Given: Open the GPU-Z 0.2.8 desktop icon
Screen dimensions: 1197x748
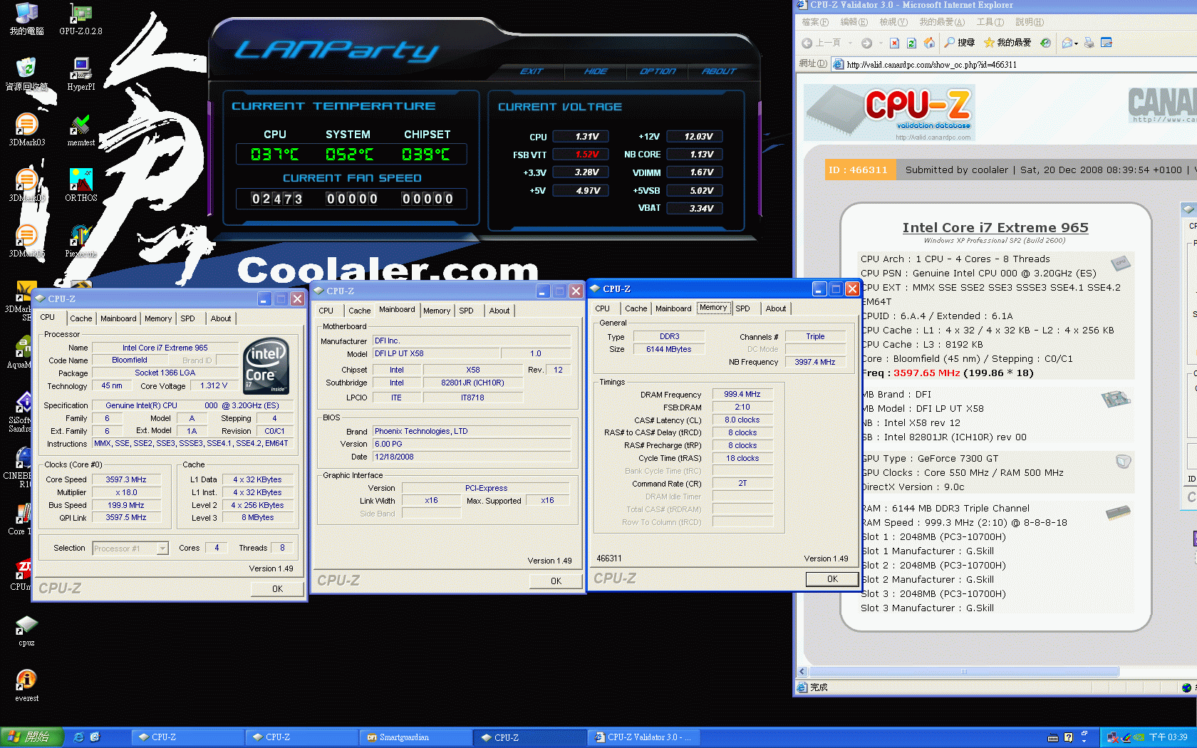Looking at the screenshot, I should pyautogui.click(x=81, y=19).
